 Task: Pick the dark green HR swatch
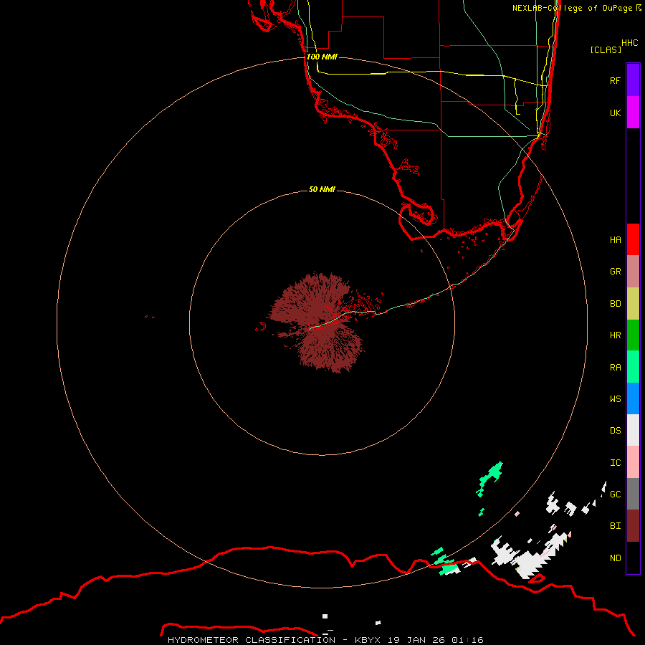pyautogui.click(x=633, y=335)
